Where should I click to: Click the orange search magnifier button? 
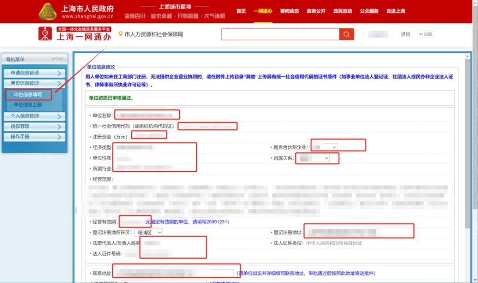(x=347, y=34)
